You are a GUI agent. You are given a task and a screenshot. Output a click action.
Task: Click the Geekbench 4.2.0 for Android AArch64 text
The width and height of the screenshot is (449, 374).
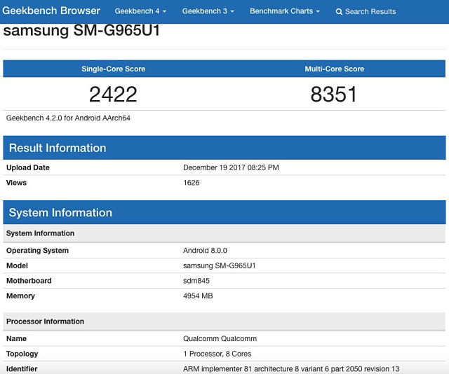pyautogui.click(x=68, y=118)
